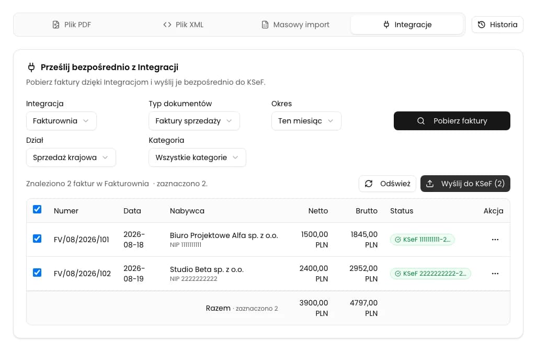Click the plug icon in Integracje tab
Viewport: 536px width, 351px height.
(x=386, y=25)
